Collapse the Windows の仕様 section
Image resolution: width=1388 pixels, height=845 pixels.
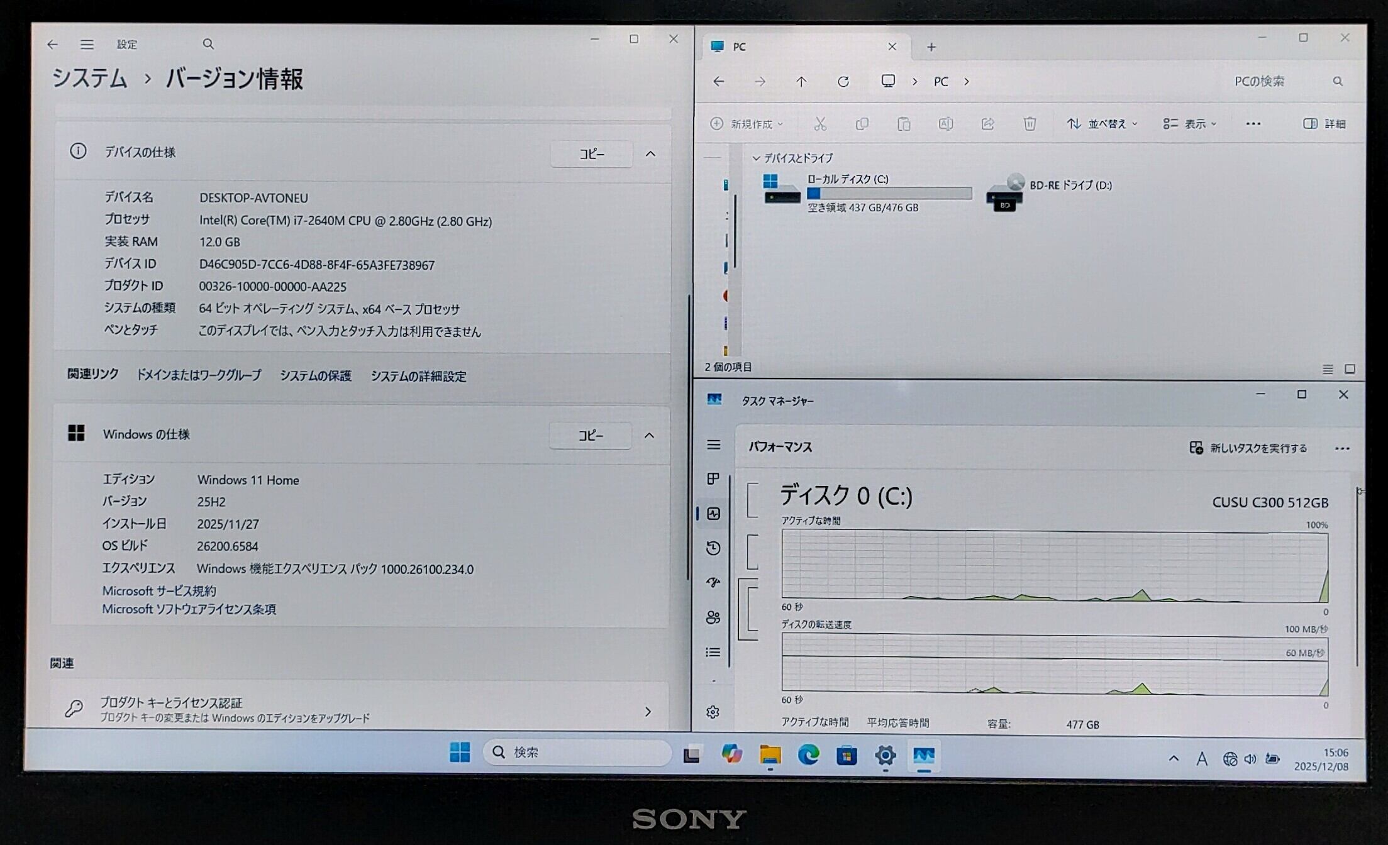coord(649,436)
